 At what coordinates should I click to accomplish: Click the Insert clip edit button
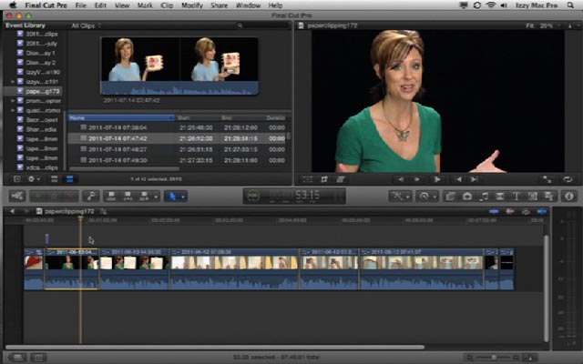pos(128,196)
